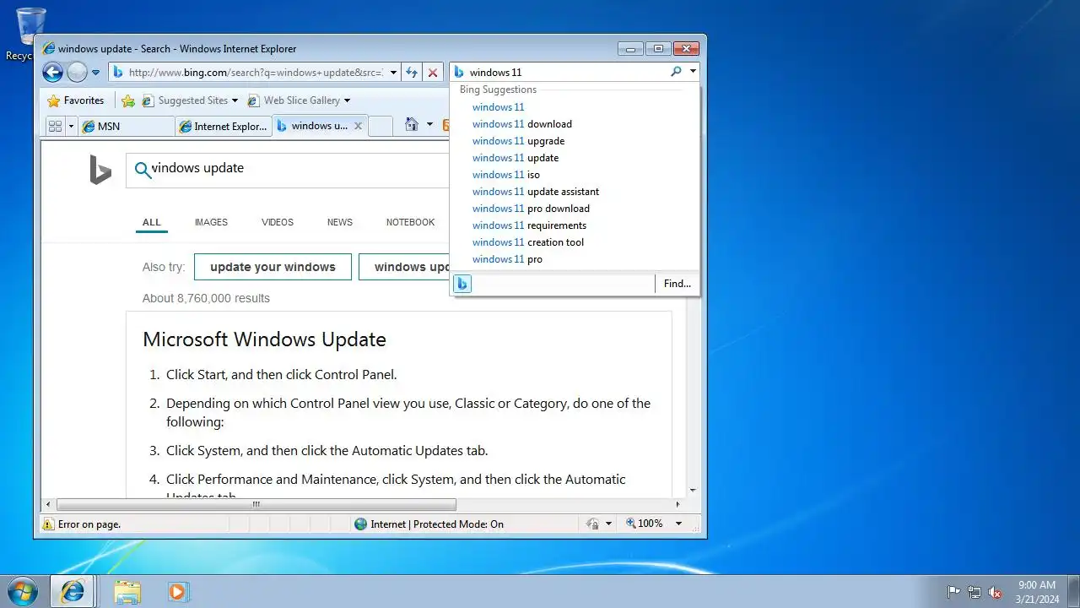Open the ALL results tab
This screenshot has width=1080, height=608.
152,223
